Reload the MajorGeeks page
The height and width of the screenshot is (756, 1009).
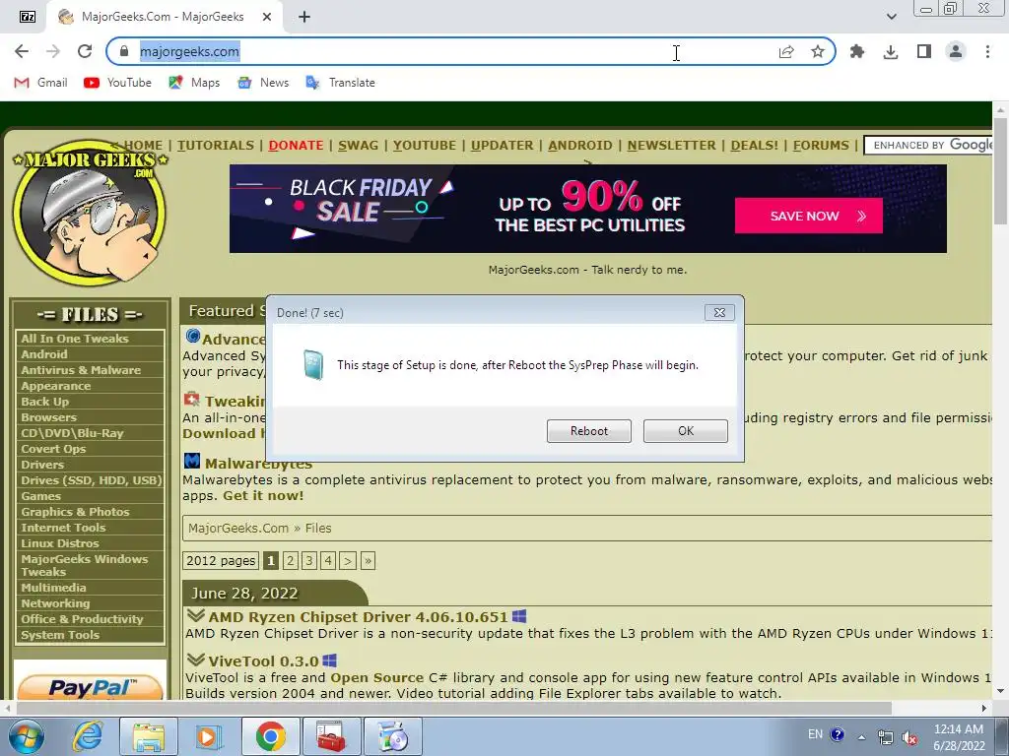[x=85, y=51]
